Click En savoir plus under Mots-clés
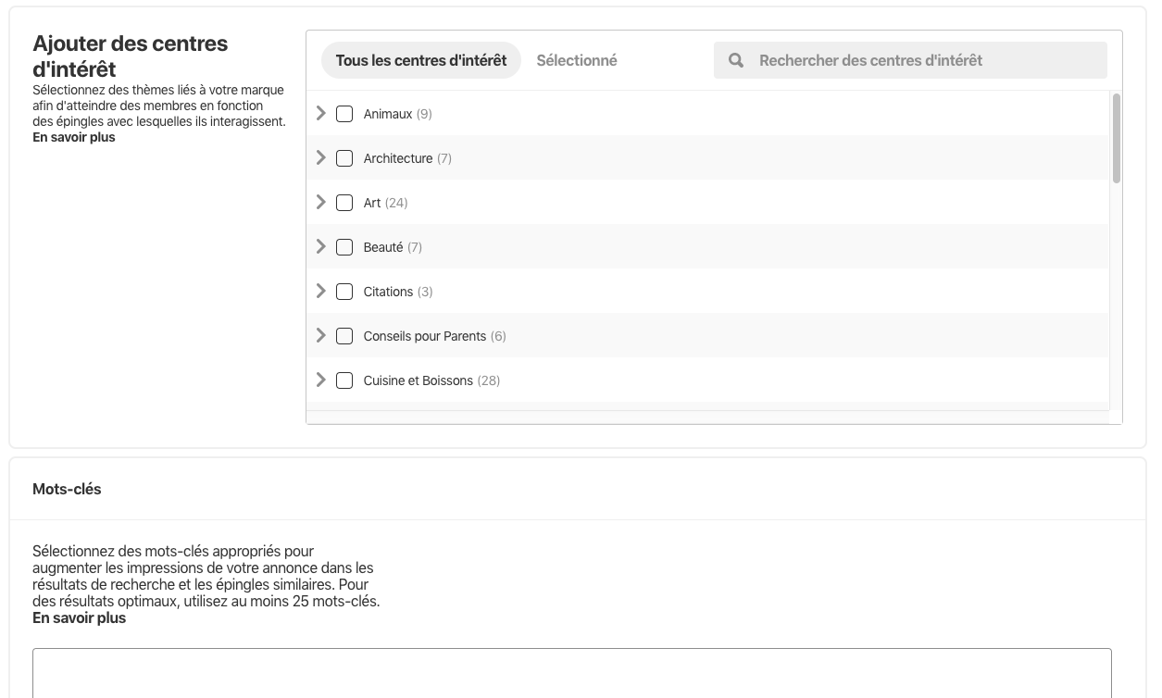Viewport: 1162px width, 698px height. point(79,617)
